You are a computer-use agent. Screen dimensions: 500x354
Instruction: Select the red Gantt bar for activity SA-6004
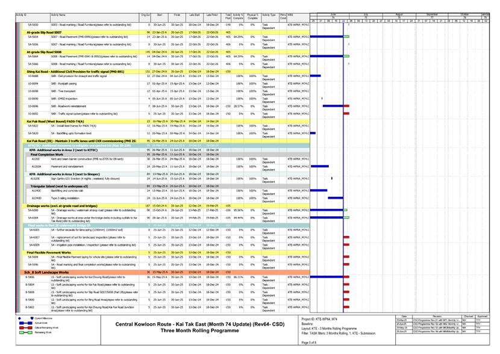(x=346, y=218)
